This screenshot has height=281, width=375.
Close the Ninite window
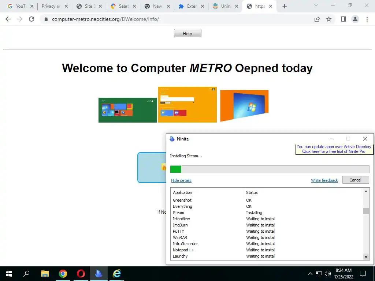coord(365,139)
